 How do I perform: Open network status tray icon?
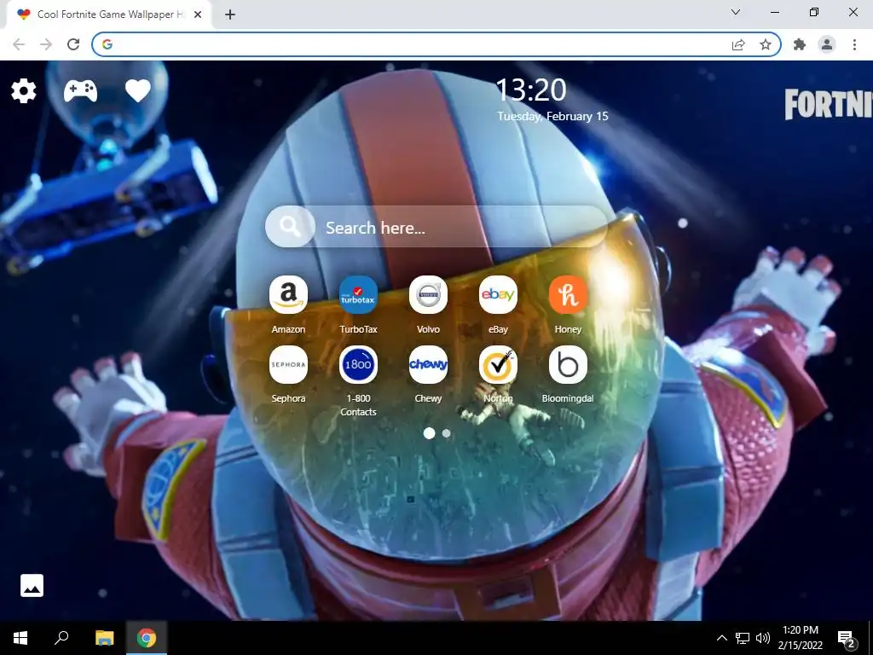tap(743, 638)
